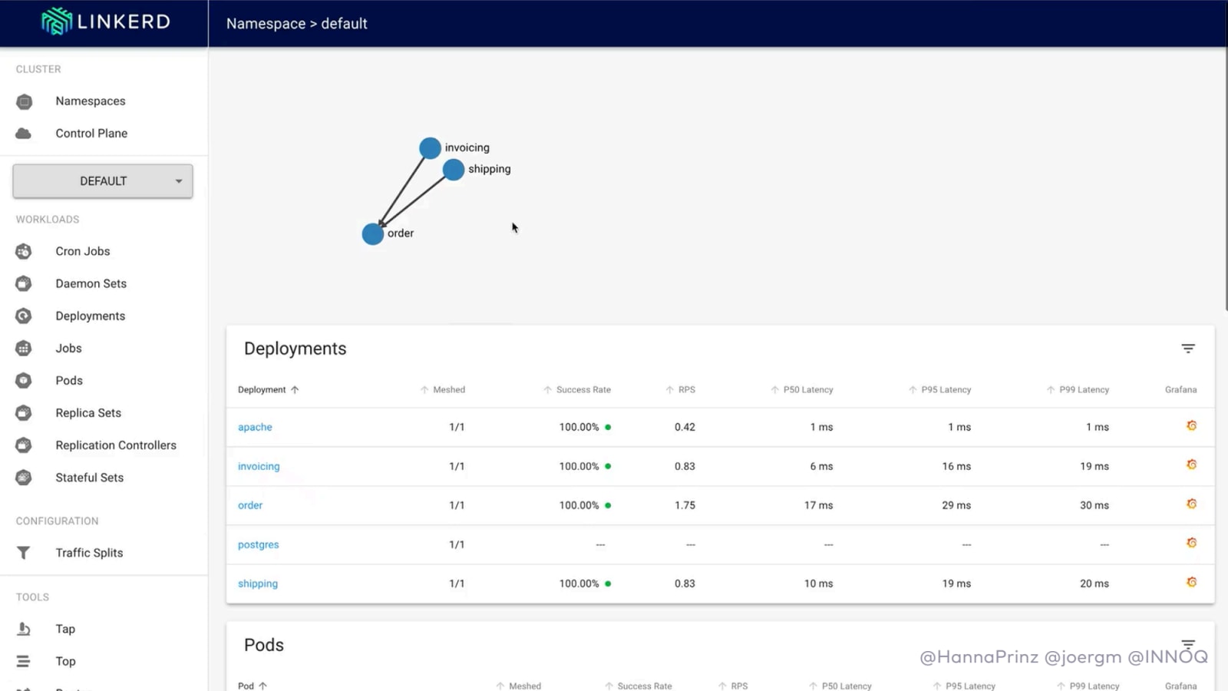This screenshot has height=691, width=1228.
Task: Click the Pods section heading
Action: [x=264, y=645]
